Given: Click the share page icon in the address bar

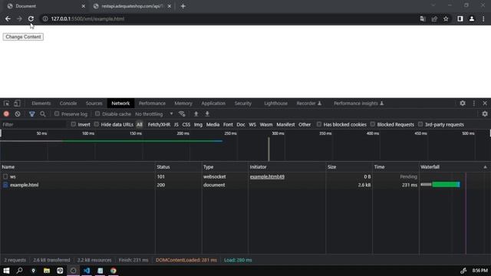Looking at the screenshot, I should pyautogui.click(x=434, y=18).
